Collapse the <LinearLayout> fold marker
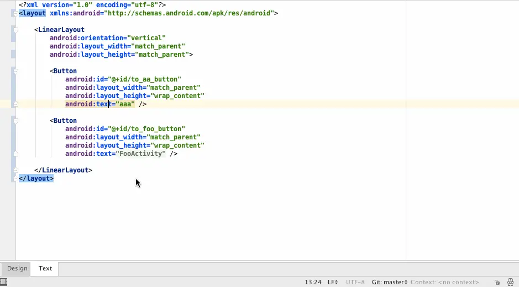Image resolution: width=519 pixels, height=287 pixels. coord(15,30)
